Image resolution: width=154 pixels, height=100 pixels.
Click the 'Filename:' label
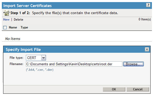pyautogui.click(x=16, y=64)
